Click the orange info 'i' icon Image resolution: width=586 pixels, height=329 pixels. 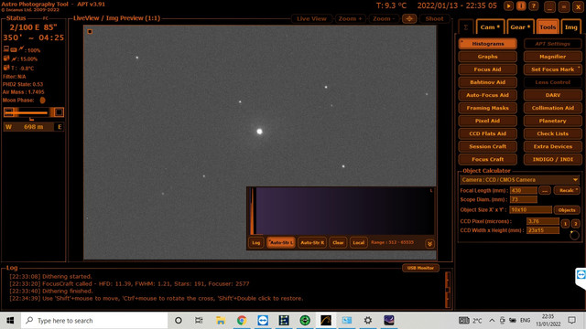point(521,6)
